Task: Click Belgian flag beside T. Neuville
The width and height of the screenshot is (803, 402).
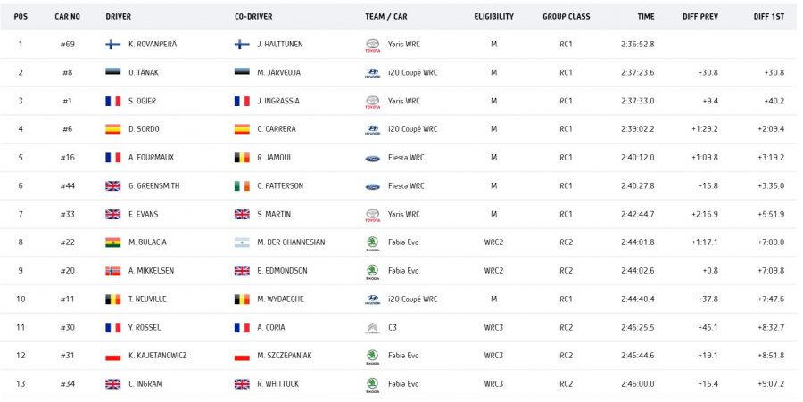Action: pyautogui.click(x=112, y=299)
